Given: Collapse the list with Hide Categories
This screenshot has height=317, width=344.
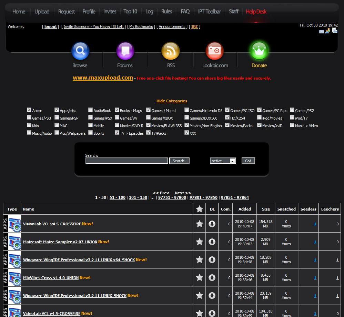Looking at the screenshot, I should [172, 101].
